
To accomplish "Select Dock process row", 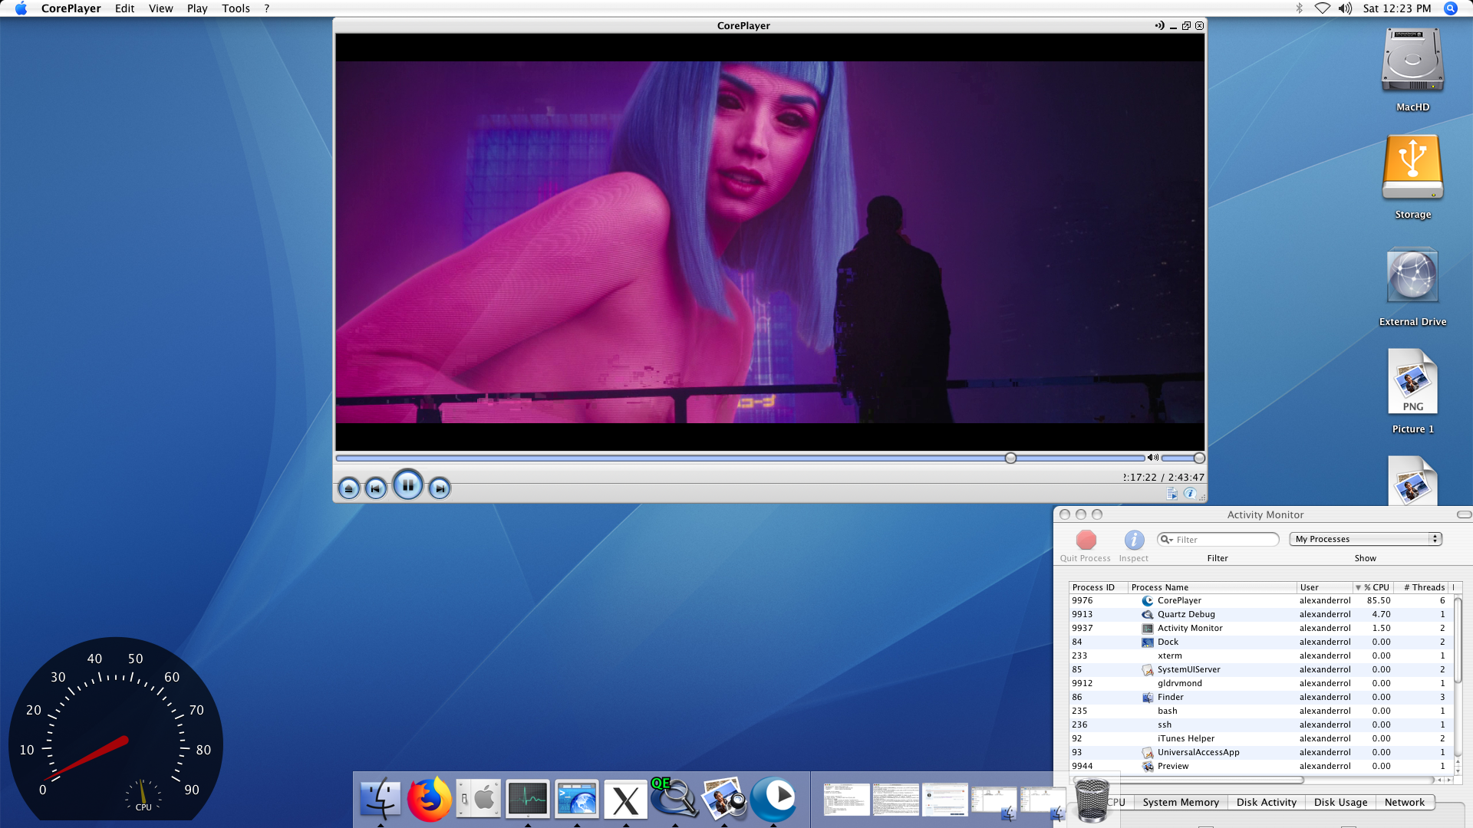I will [x=1260, y=642].
